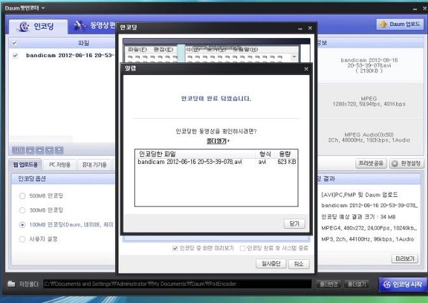Move file up one position arrow

(40, 150)
